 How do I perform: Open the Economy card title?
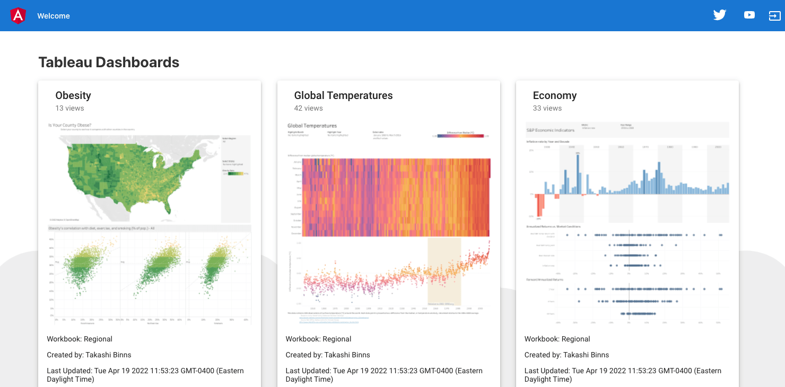pyautogui.click(x=554, y=95)
